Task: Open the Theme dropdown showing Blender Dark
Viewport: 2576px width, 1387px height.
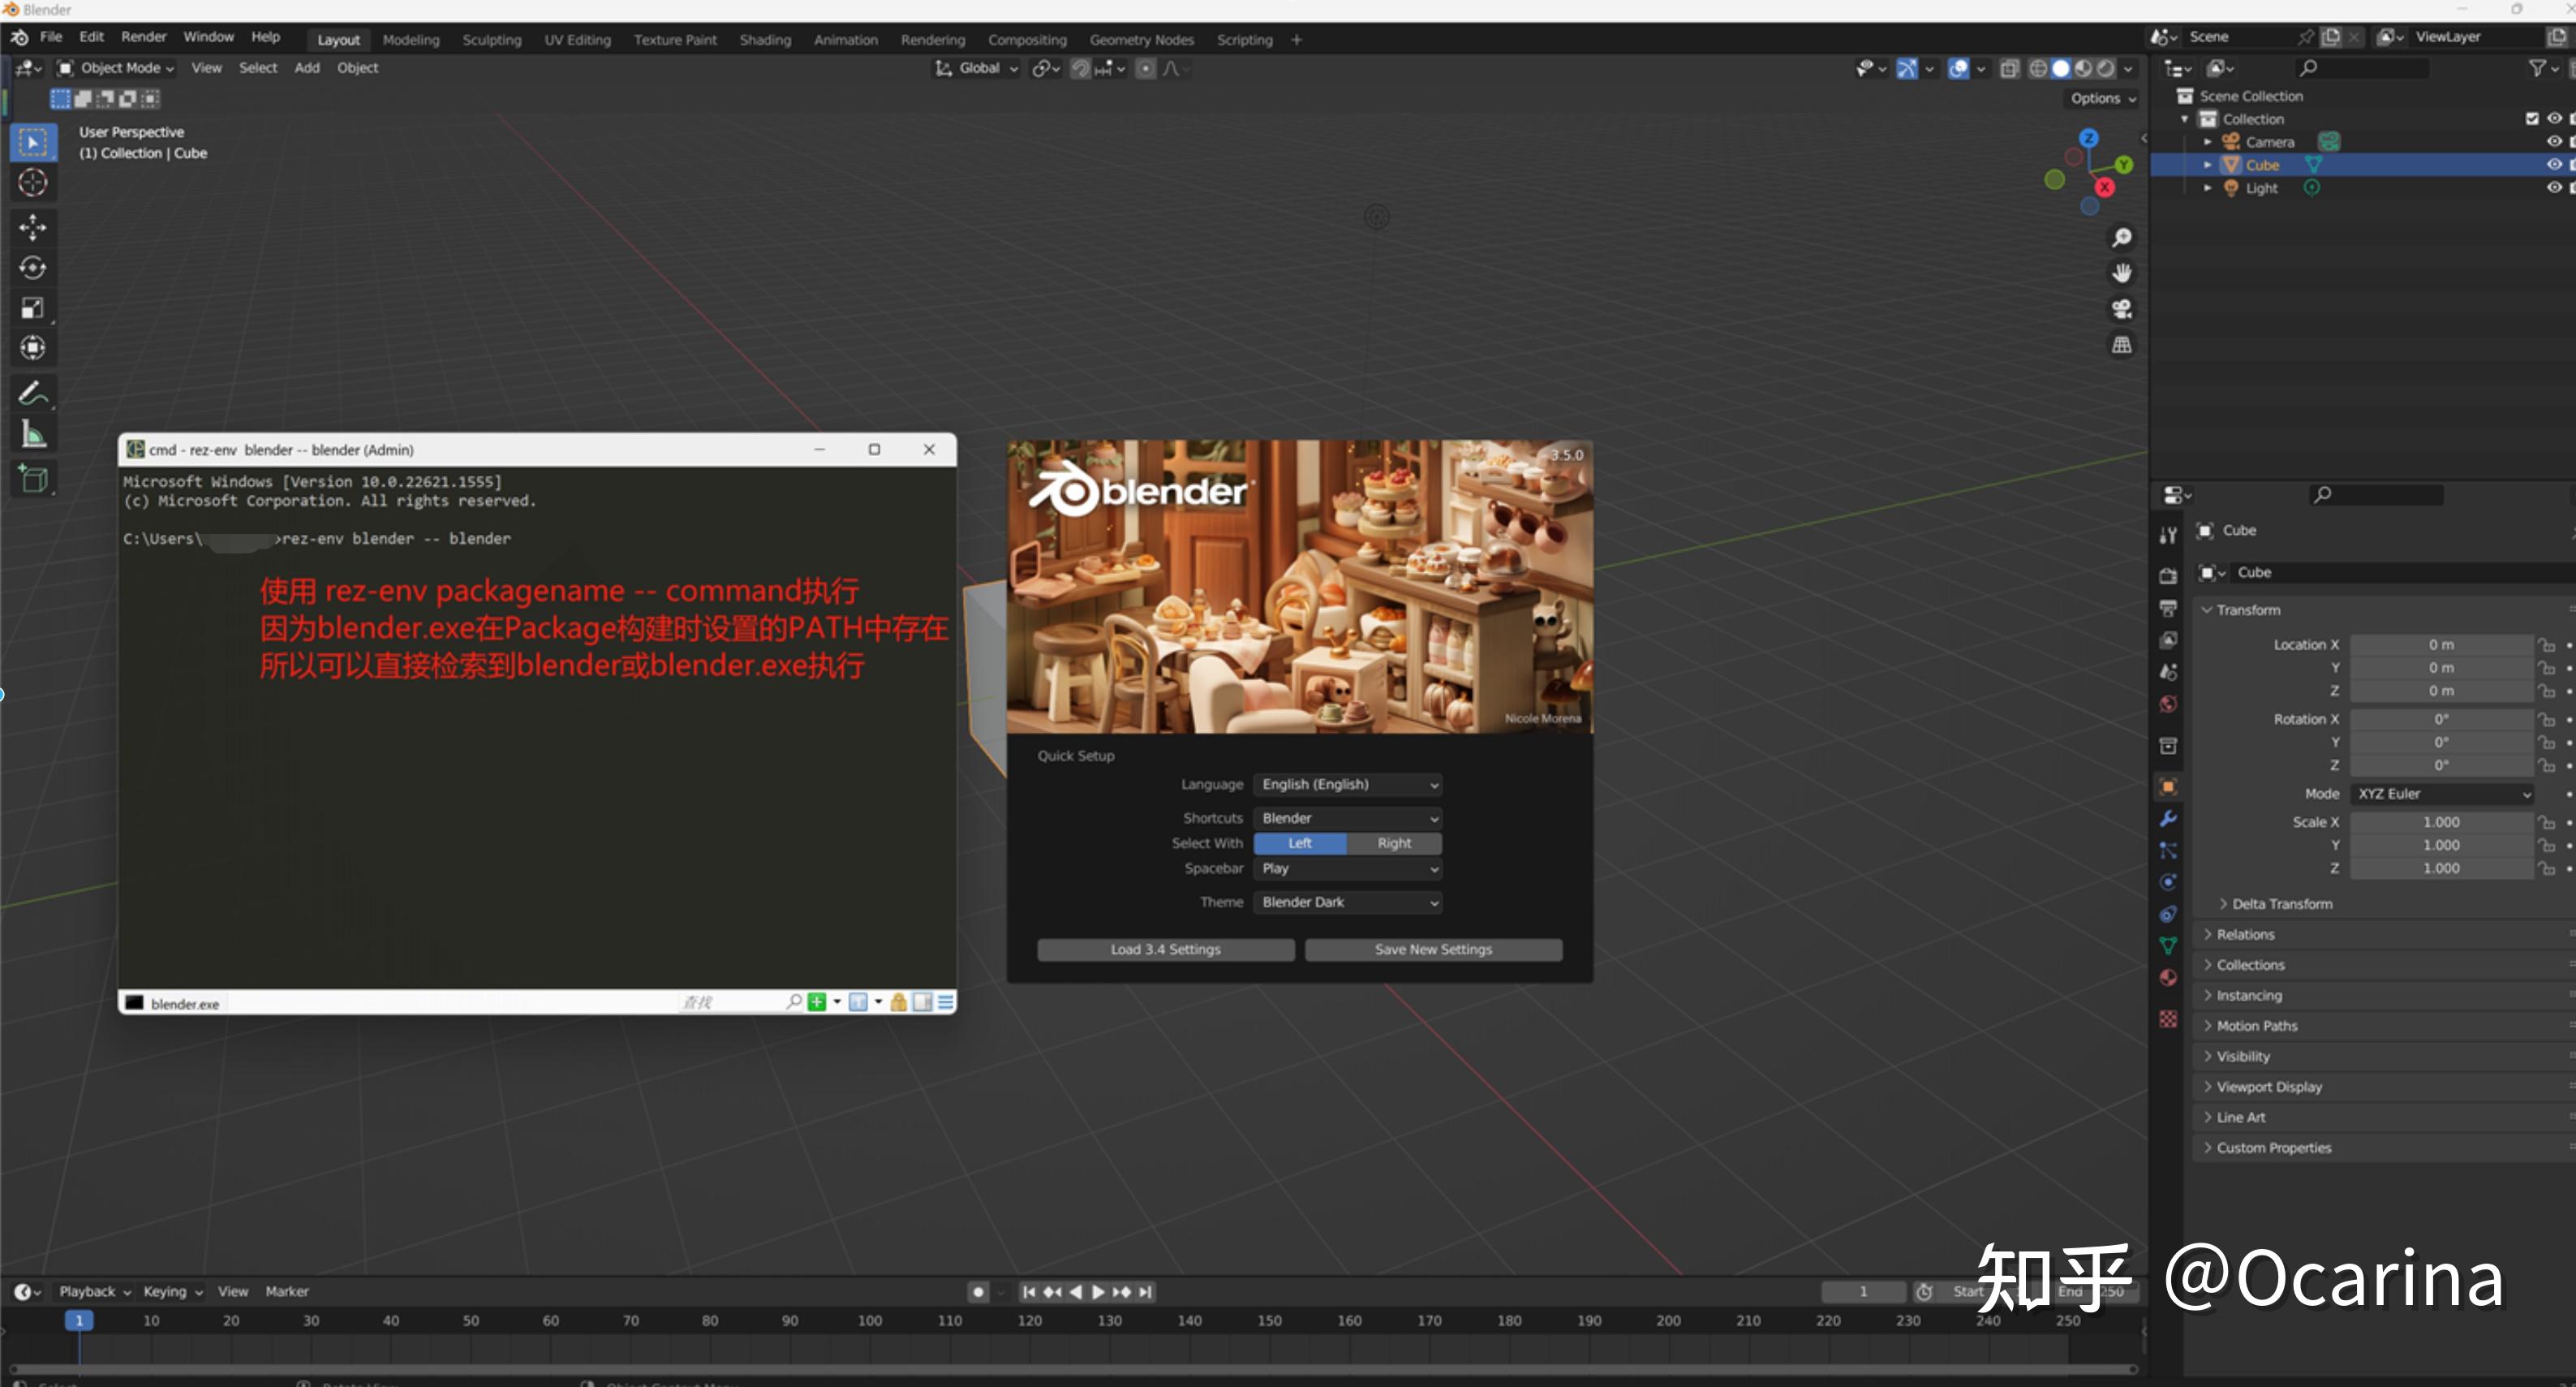Action: point(1348,902)
